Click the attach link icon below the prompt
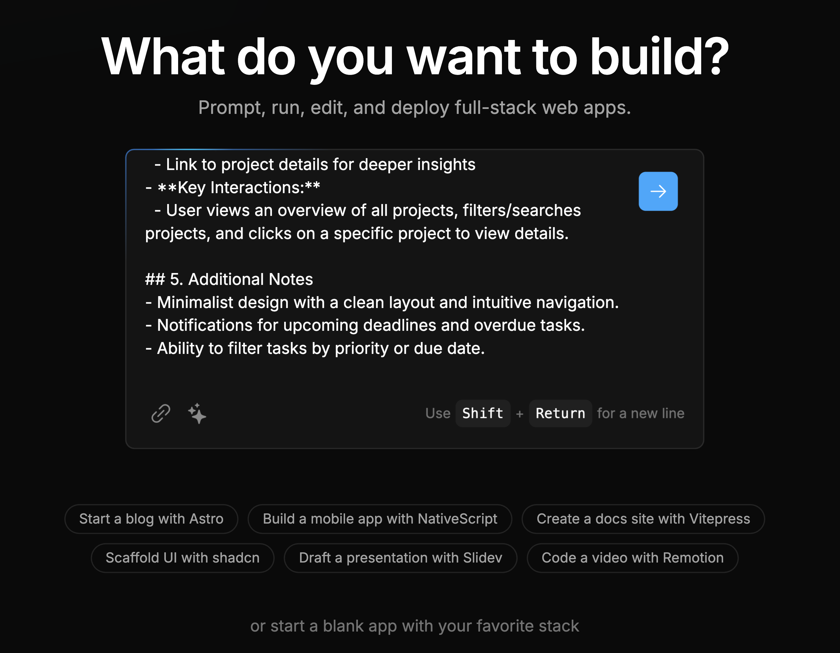The height and width of the screenshot is (653, 840). pos(161,413)
